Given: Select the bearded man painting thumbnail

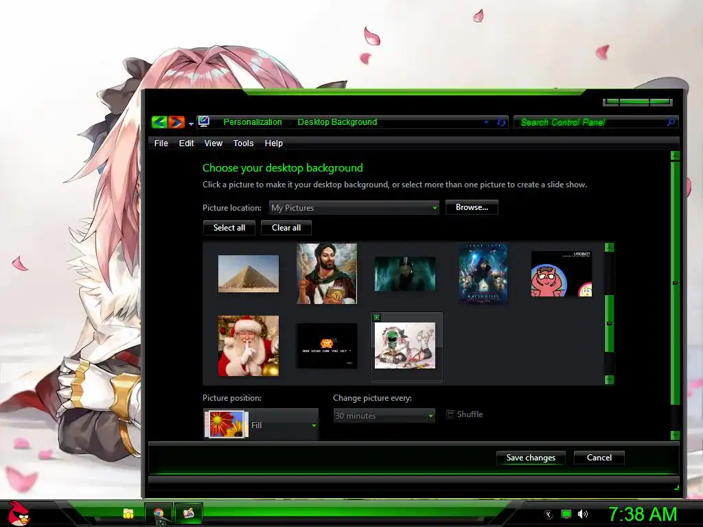Looking at the screenshot, I should (326, 273).
